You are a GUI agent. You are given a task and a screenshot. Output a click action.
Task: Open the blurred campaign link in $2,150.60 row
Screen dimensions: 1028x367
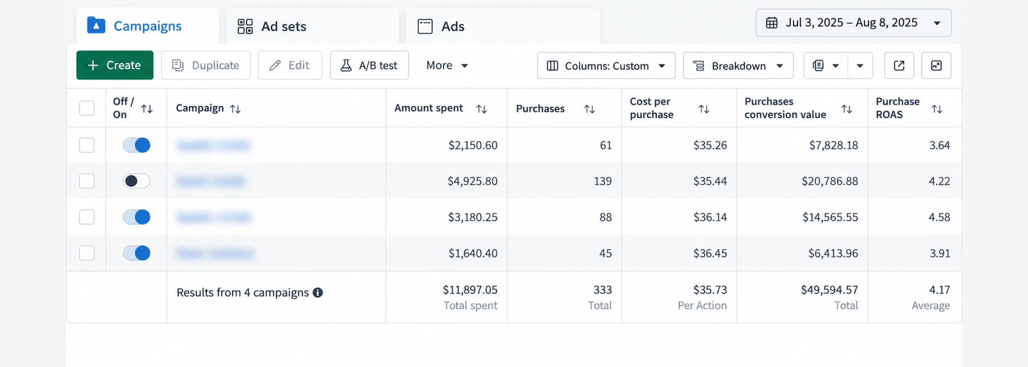pos(213,145)
